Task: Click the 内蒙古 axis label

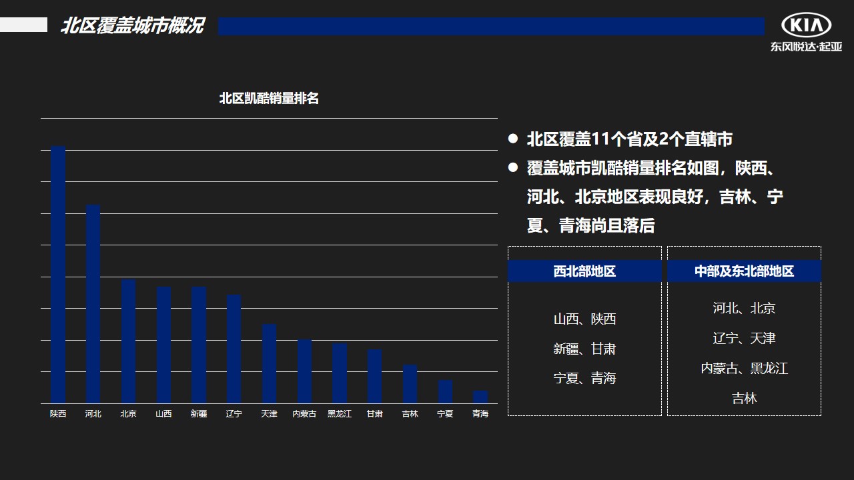Action: pos(304,414)
